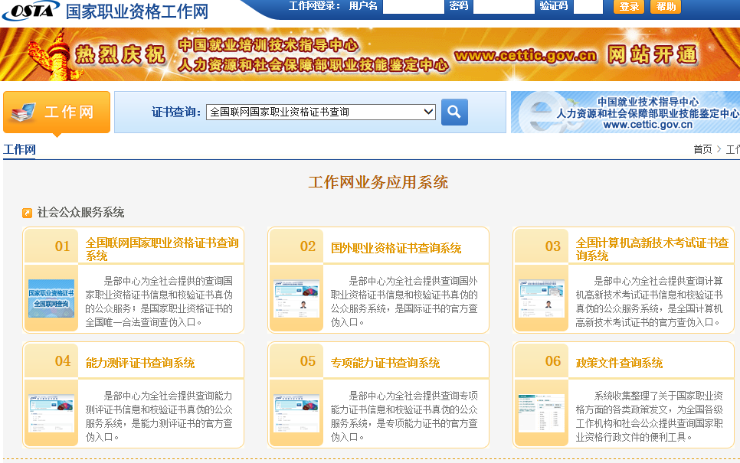Click the orange icon beside 社会公众服务系统
Image resolution: width=740 pixels, height=463 pixels.
28,213
